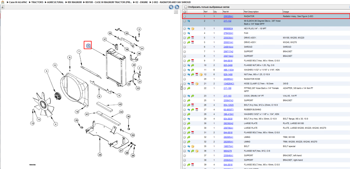The height and width of the screenshot is (169, 350).
Task: Select callout 42 bubble in the diagram
Action: [x=121, y=111]
